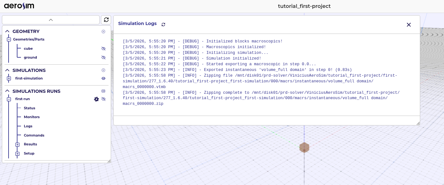Collapse the filter bar using its chevron
The height and width of the screenshot is (185, 444).
50,20
